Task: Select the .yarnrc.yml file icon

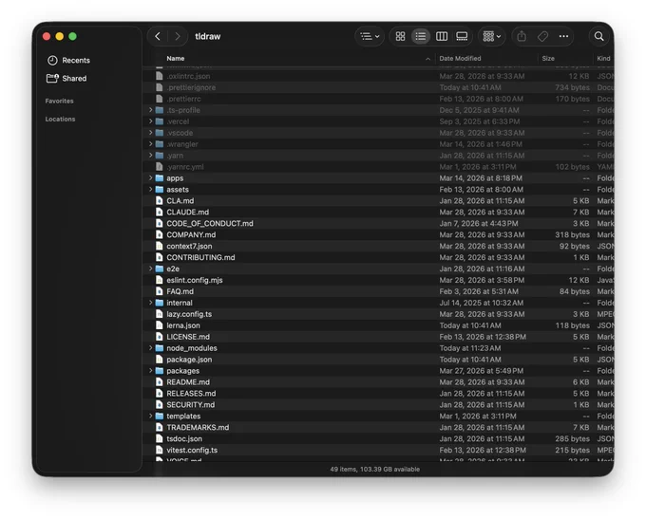Action: [x=160, y=167]
